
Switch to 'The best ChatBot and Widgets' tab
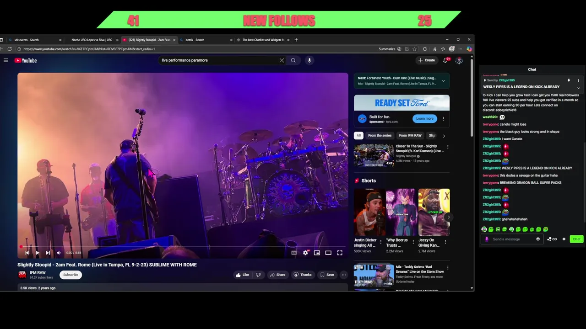pyautogui.click(x=263, y=40)
